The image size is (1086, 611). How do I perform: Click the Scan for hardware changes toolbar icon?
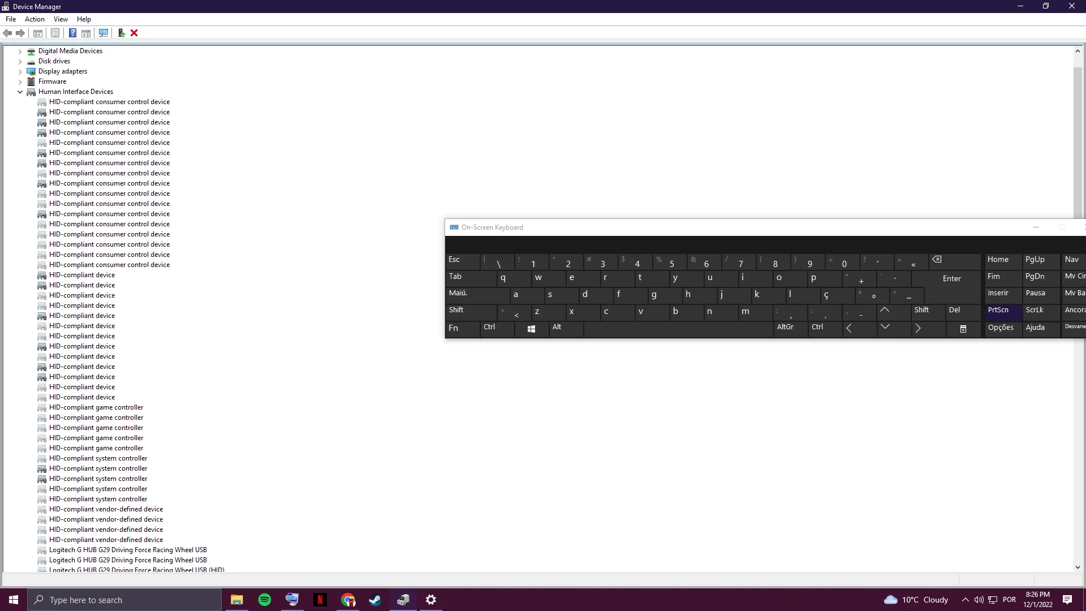coord(104,33)
